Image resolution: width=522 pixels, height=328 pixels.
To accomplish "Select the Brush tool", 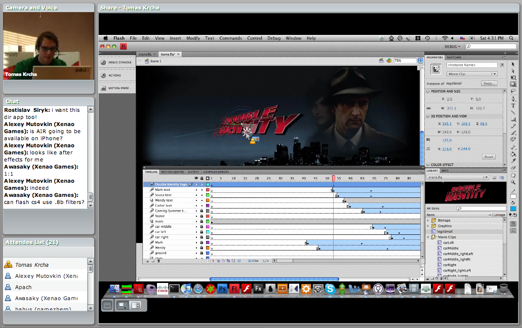I will (x=513, y=133).
